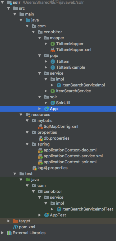Expand the target folder
The height and width of the screenshot is (241, 116).
[9, 221]
